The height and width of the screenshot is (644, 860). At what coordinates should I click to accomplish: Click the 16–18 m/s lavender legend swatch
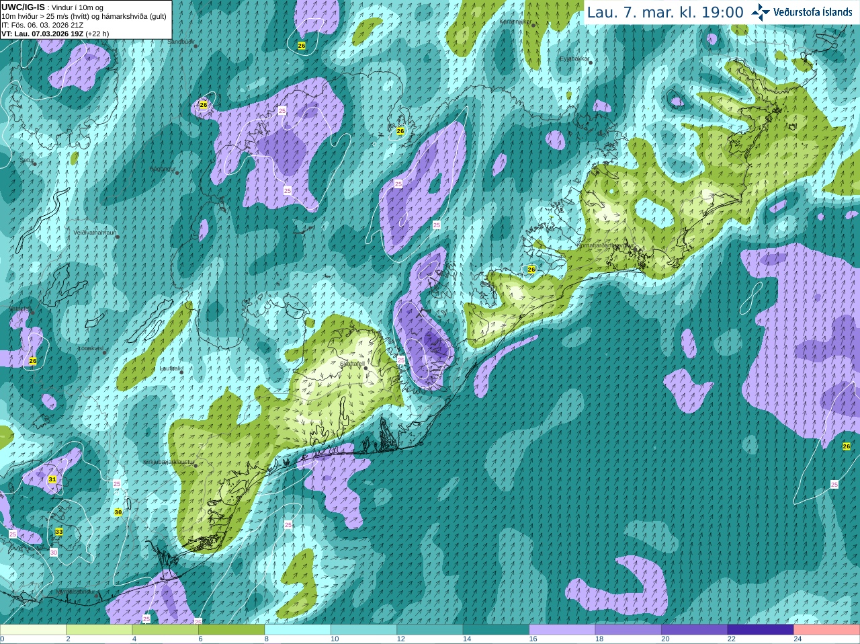point(562,630)
